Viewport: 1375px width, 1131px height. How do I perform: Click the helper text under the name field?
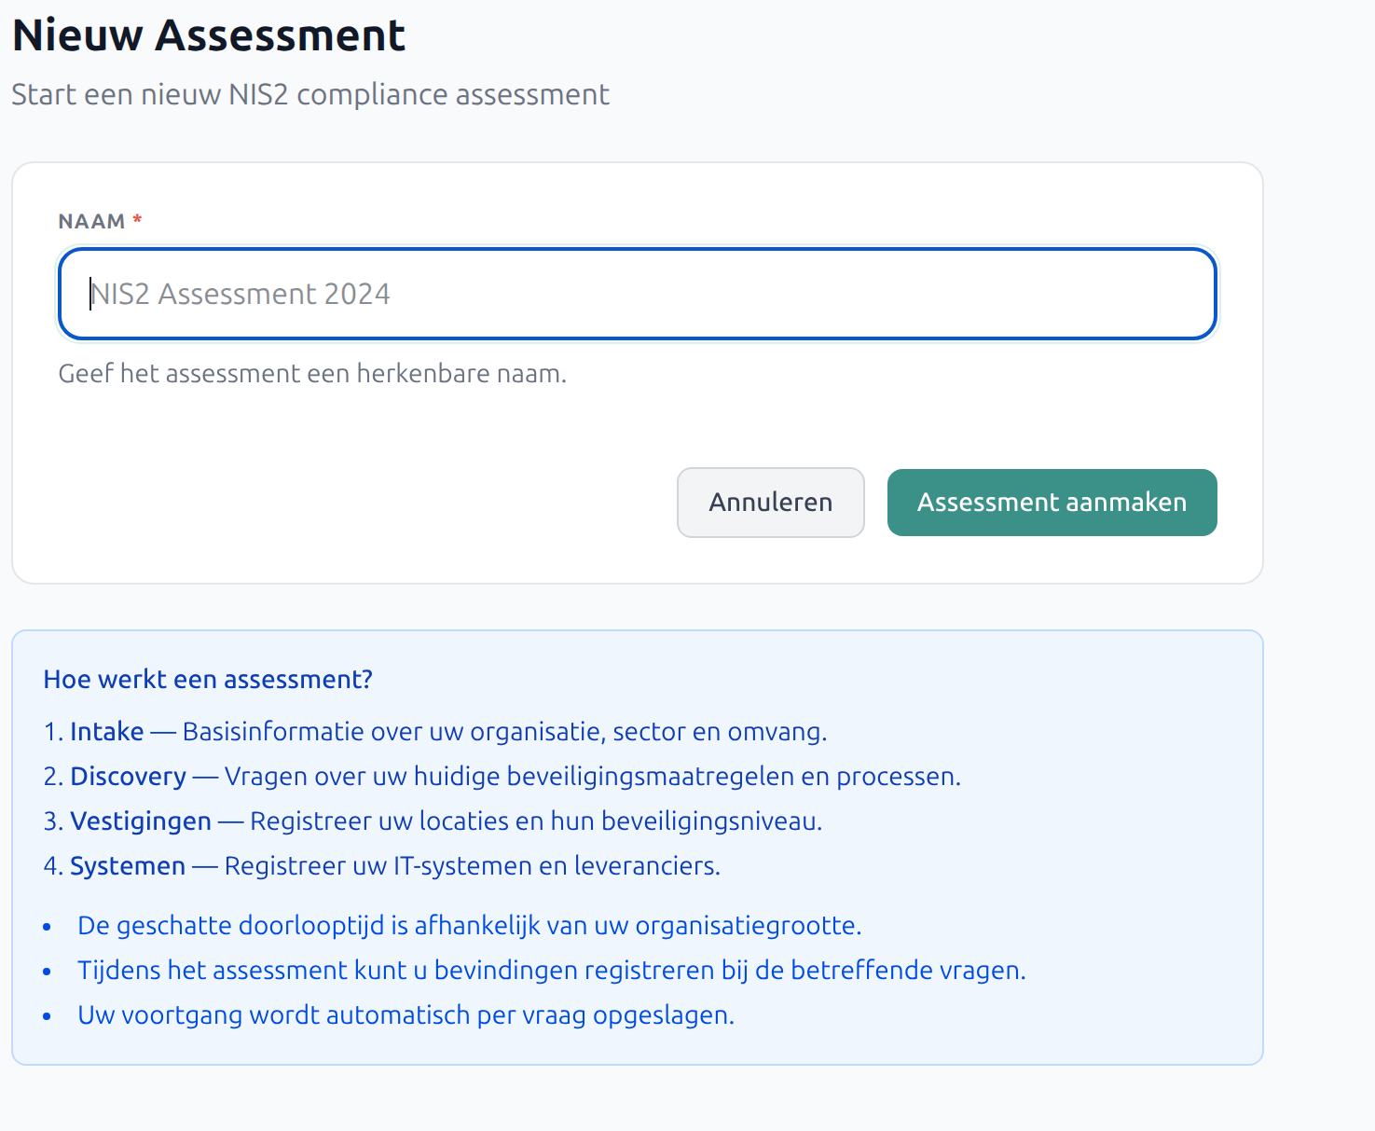tap(311, 373)
